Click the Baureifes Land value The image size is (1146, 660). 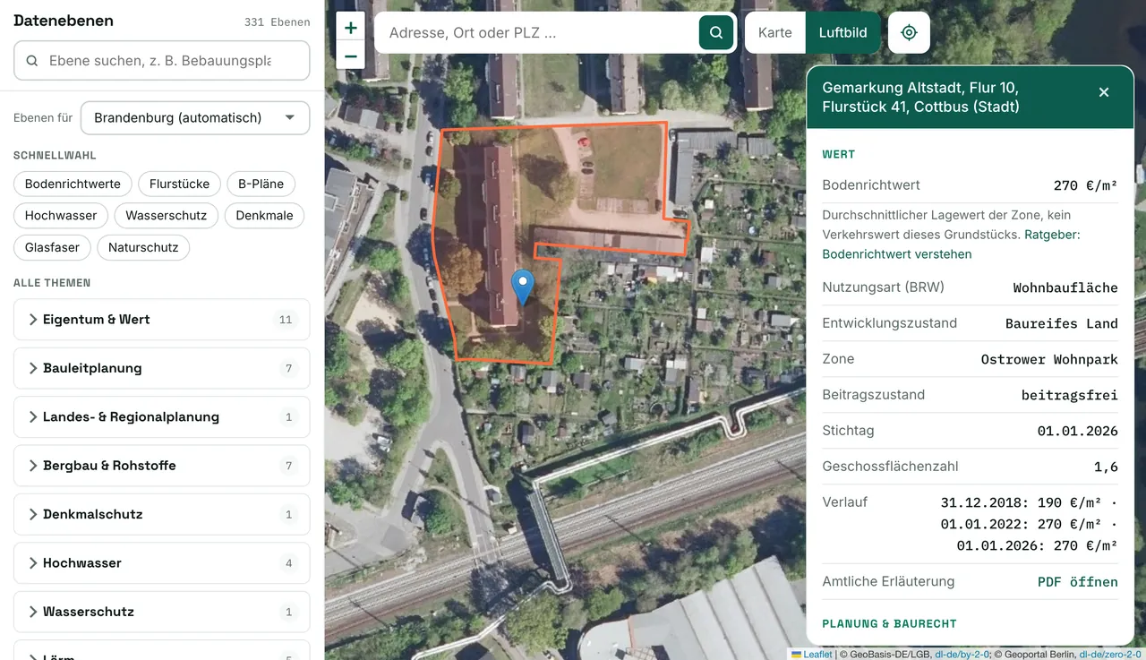tap(1061, 324)
